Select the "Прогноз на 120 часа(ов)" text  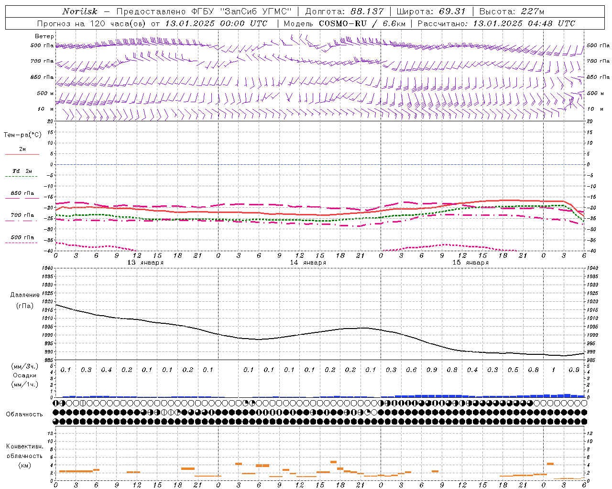tap(91, 23)
